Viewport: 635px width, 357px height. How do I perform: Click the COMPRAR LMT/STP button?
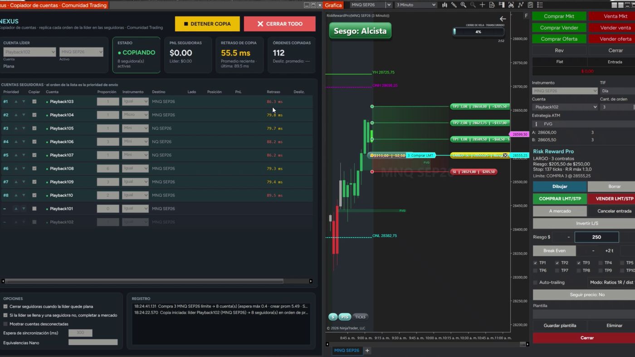(560, 198)
